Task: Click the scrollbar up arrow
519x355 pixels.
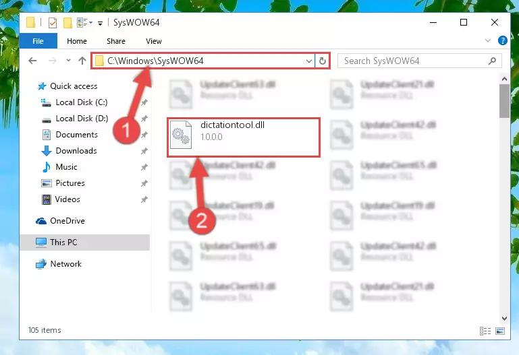Action: click(x=504, y=79)
